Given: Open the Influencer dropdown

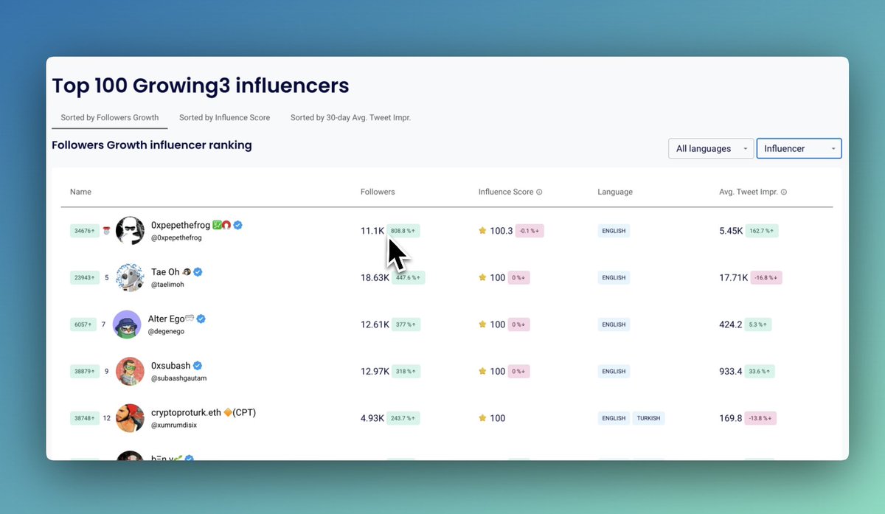Looking at the screenshot, I should (x=799, y=148).
